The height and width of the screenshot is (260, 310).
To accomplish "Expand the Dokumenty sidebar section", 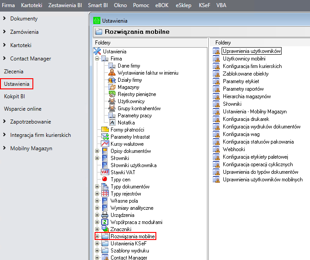I will 4,19.
